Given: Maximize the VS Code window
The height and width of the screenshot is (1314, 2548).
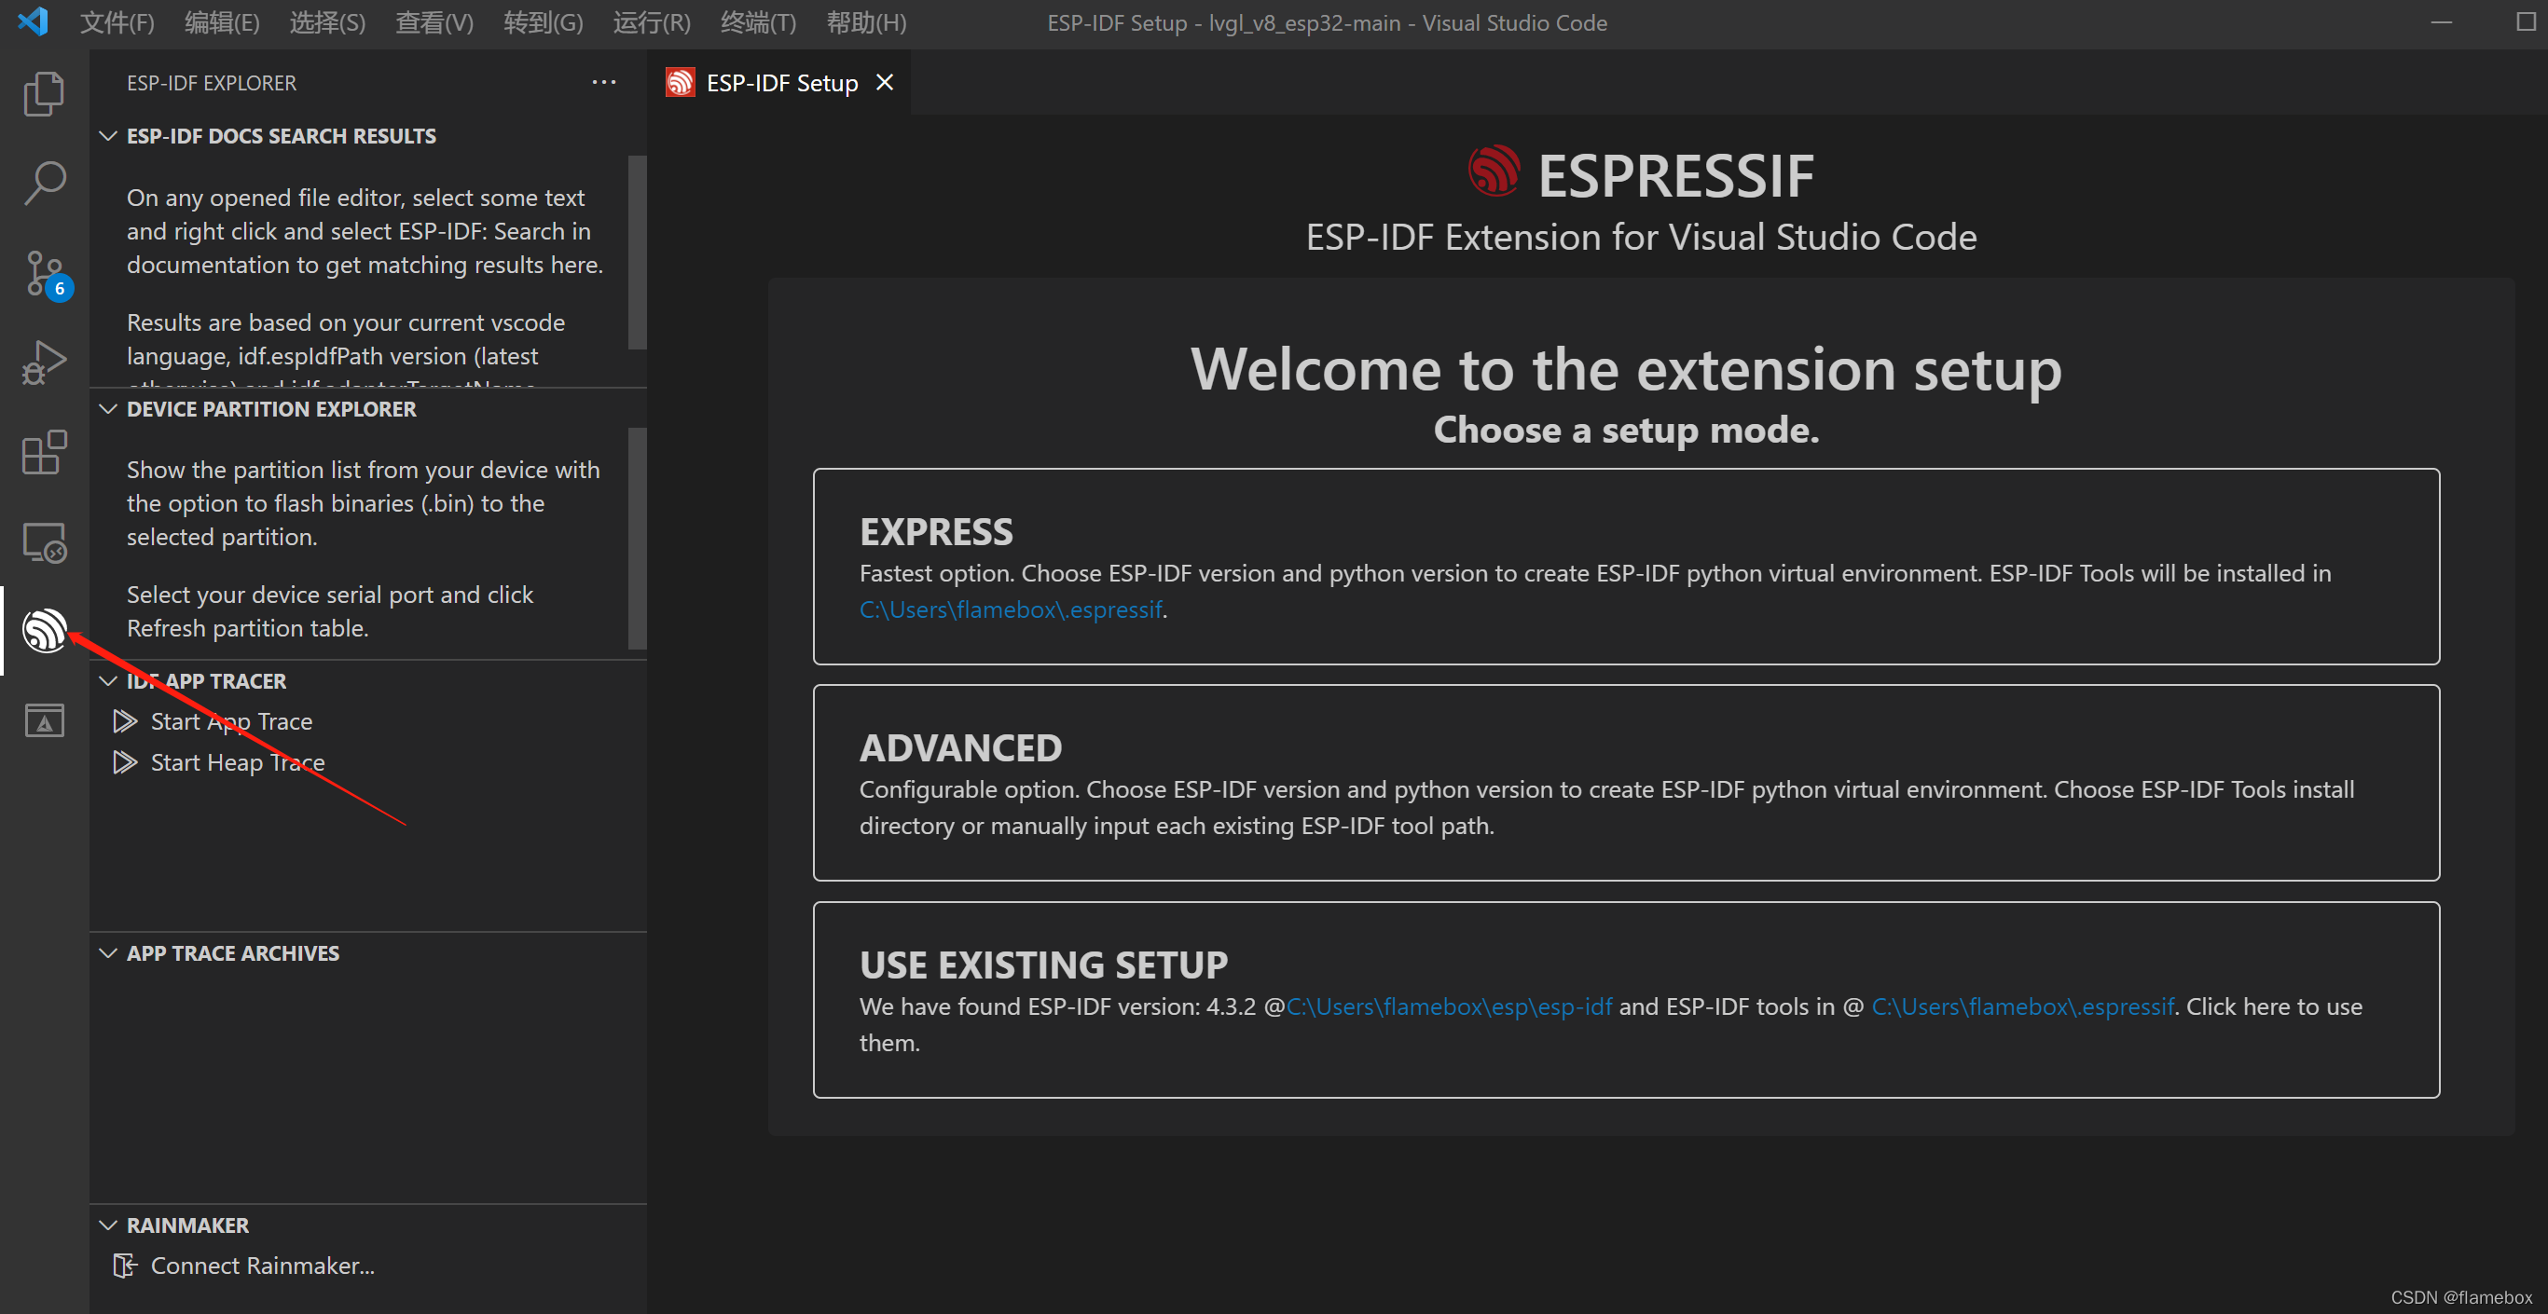Looking at the screenshot, I should (x=2526, y=21).
